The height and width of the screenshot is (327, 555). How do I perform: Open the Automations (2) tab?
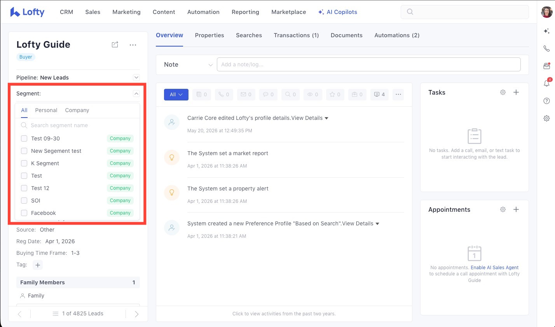[x=397, y=35]
